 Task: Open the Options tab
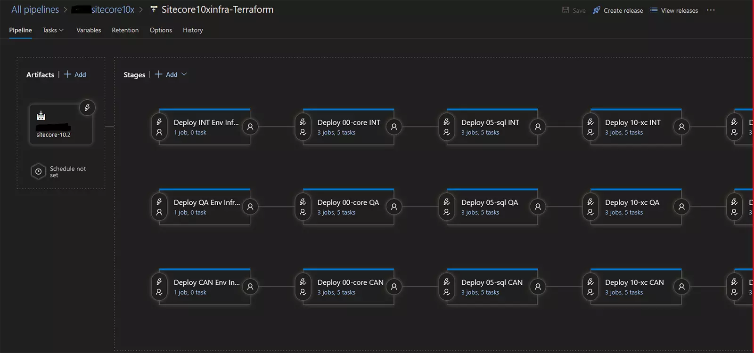(x=161, y=30)
